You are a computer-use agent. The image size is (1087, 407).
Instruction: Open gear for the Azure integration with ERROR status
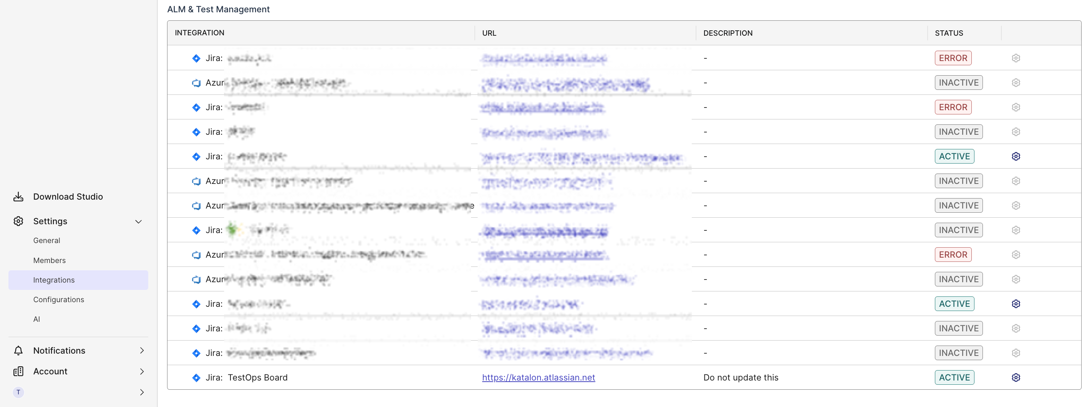1016,255
